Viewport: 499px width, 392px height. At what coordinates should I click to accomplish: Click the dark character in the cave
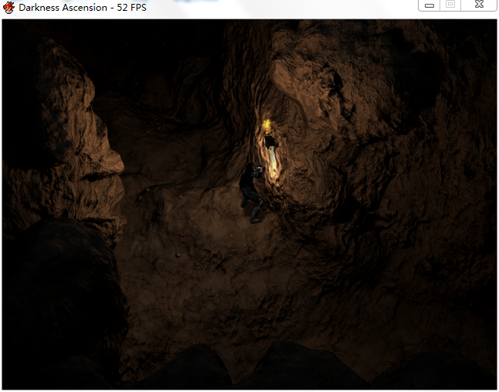point(251,193)
